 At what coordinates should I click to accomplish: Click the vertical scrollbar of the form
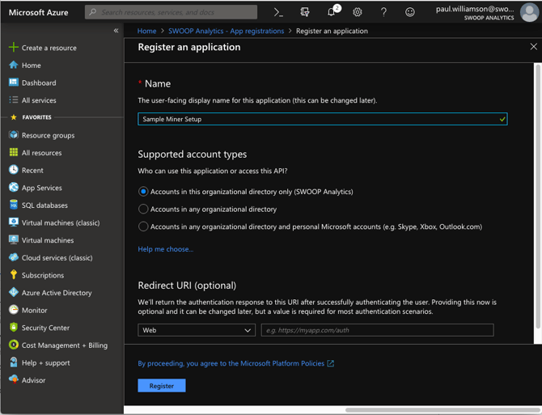pos(537,196)
